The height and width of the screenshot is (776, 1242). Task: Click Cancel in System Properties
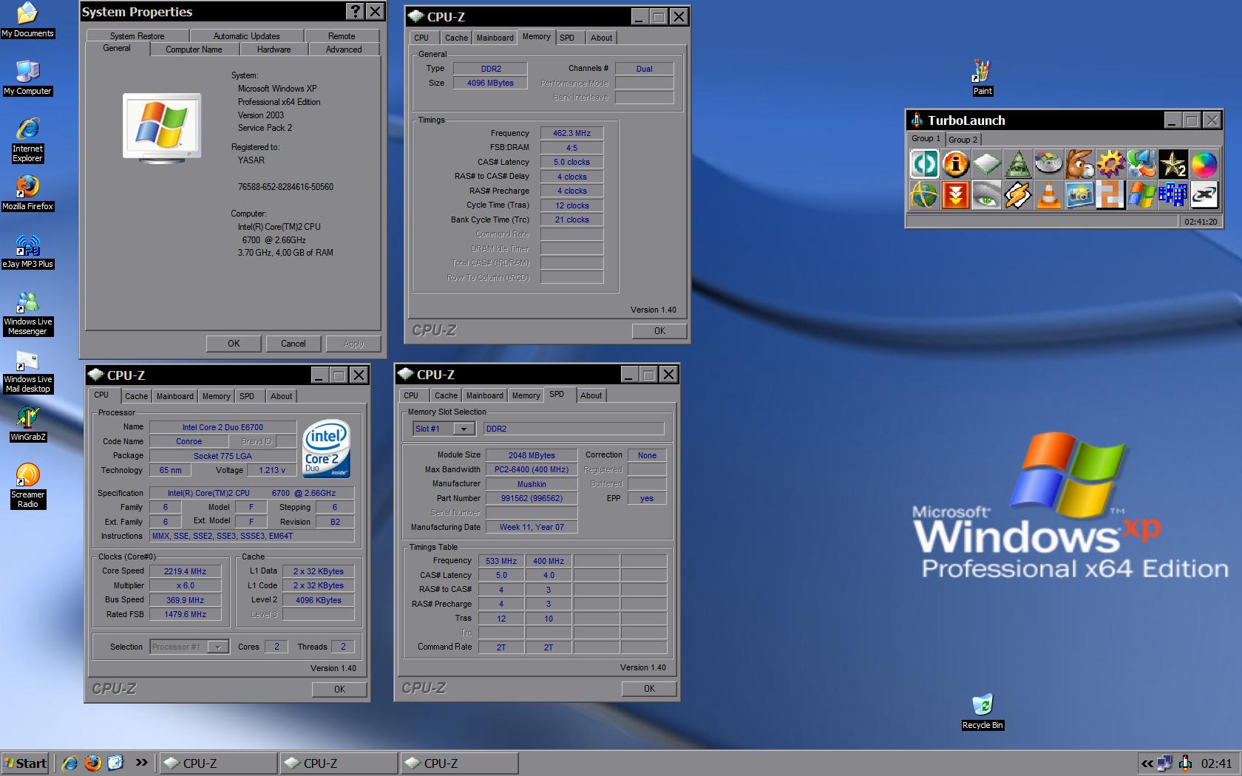[x=293, y=344]
